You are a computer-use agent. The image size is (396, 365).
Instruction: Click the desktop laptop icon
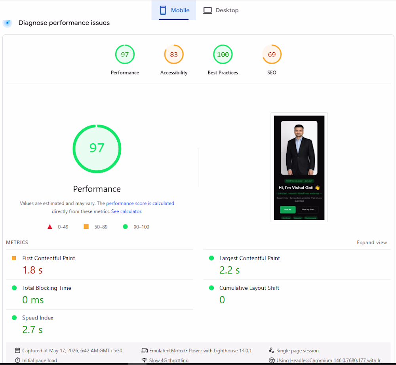tap(208, 10)
